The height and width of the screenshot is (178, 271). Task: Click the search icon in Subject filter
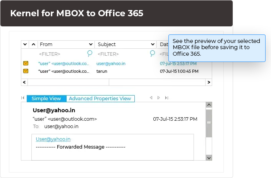[x=152, y=53]
